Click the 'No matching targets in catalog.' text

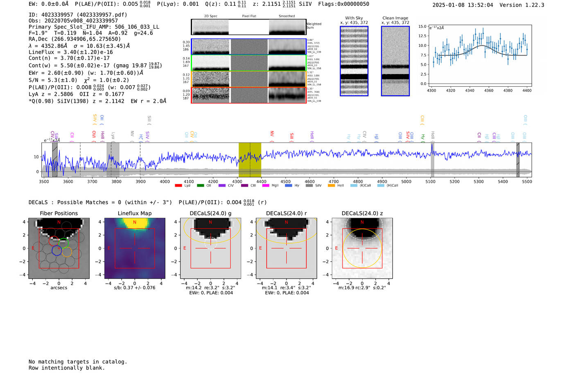[x=78, y=362]
